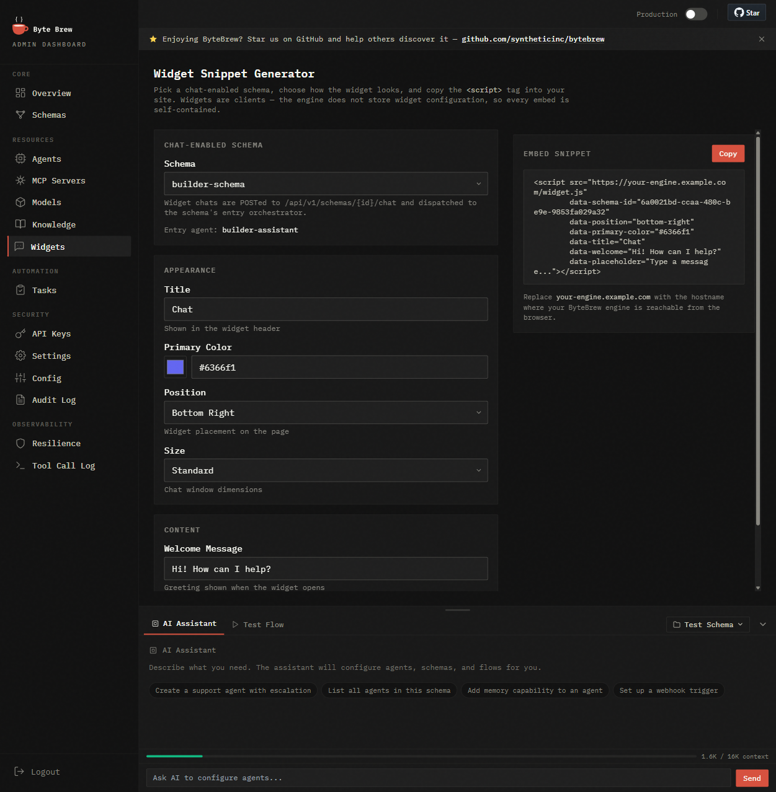Click the Widgets chat bubble icon
The image size is (776, 792).
click(19, 247)
